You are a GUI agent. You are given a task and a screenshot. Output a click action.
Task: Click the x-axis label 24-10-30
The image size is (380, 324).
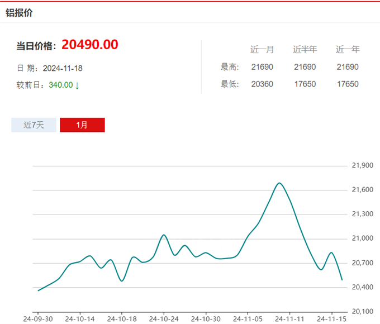[x=206, y=319]
